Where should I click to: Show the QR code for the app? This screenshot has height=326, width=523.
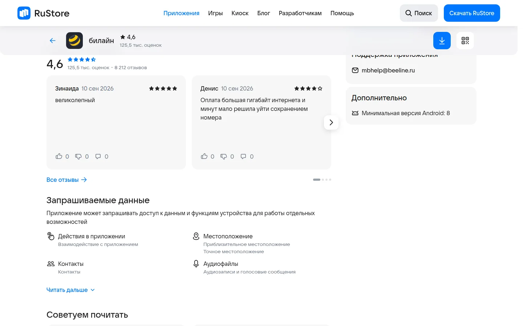click(465, 41)
